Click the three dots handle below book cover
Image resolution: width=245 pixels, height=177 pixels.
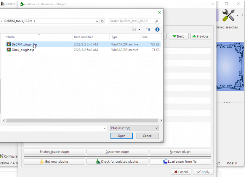tap(227, 102)
